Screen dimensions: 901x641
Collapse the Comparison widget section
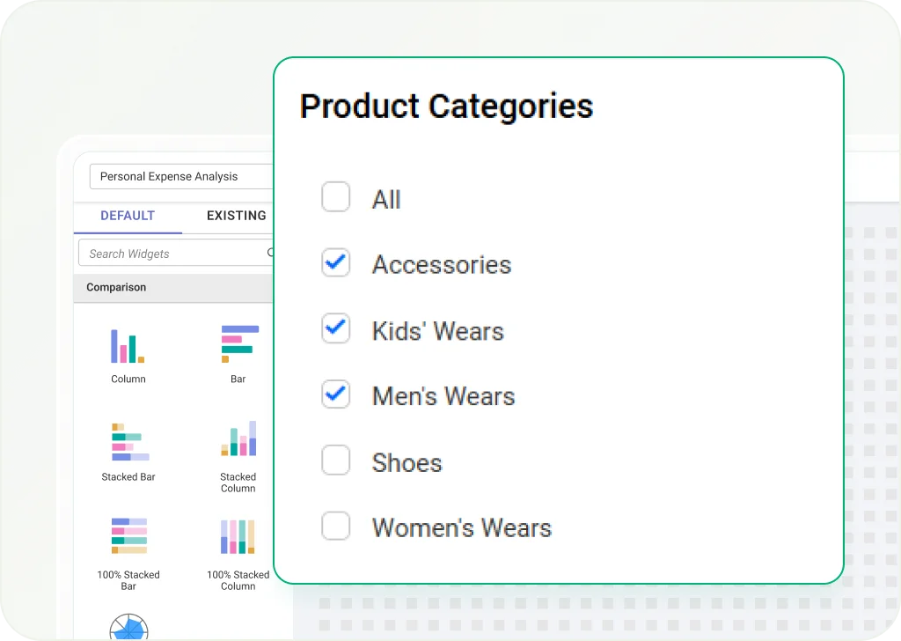116,288
